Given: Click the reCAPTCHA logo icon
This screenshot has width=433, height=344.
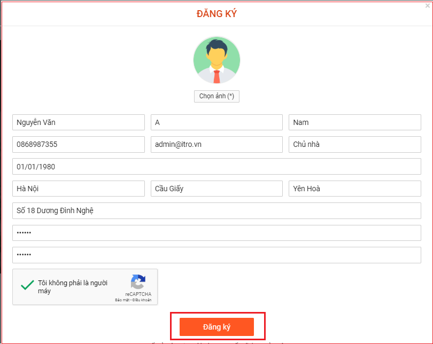Looking at the screenshot, I should 138,283.
